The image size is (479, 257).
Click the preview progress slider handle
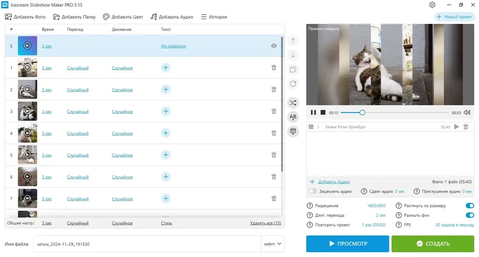tap(362, 112)
